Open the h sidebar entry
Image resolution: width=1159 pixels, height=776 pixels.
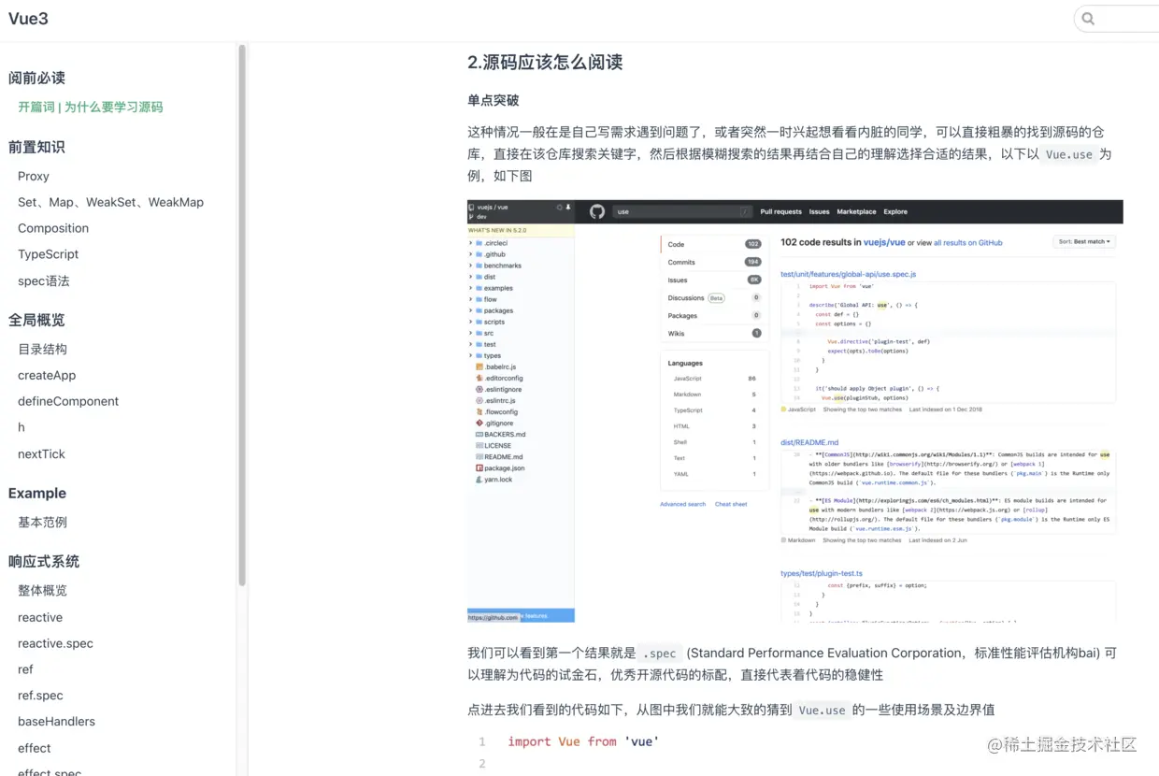coord(21,427)
